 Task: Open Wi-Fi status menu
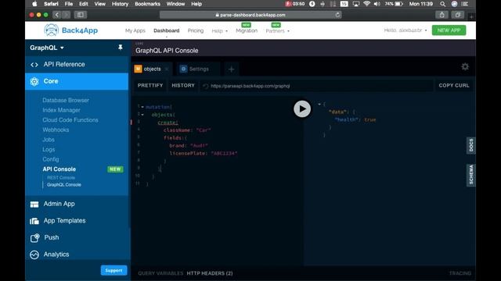point(366,4)
